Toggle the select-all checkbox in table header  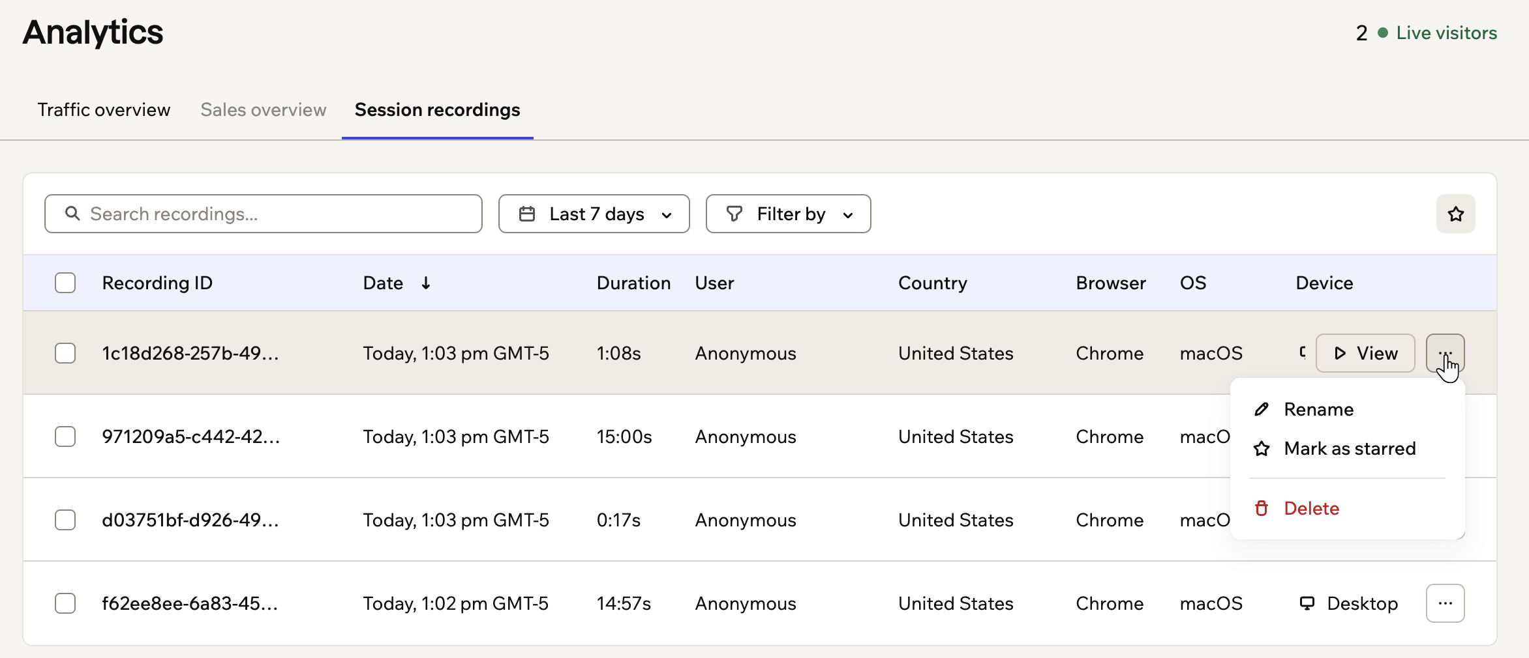[65, 283]
